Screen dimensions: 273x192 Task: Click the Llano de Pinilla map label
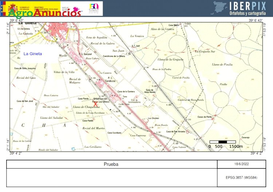222,64
